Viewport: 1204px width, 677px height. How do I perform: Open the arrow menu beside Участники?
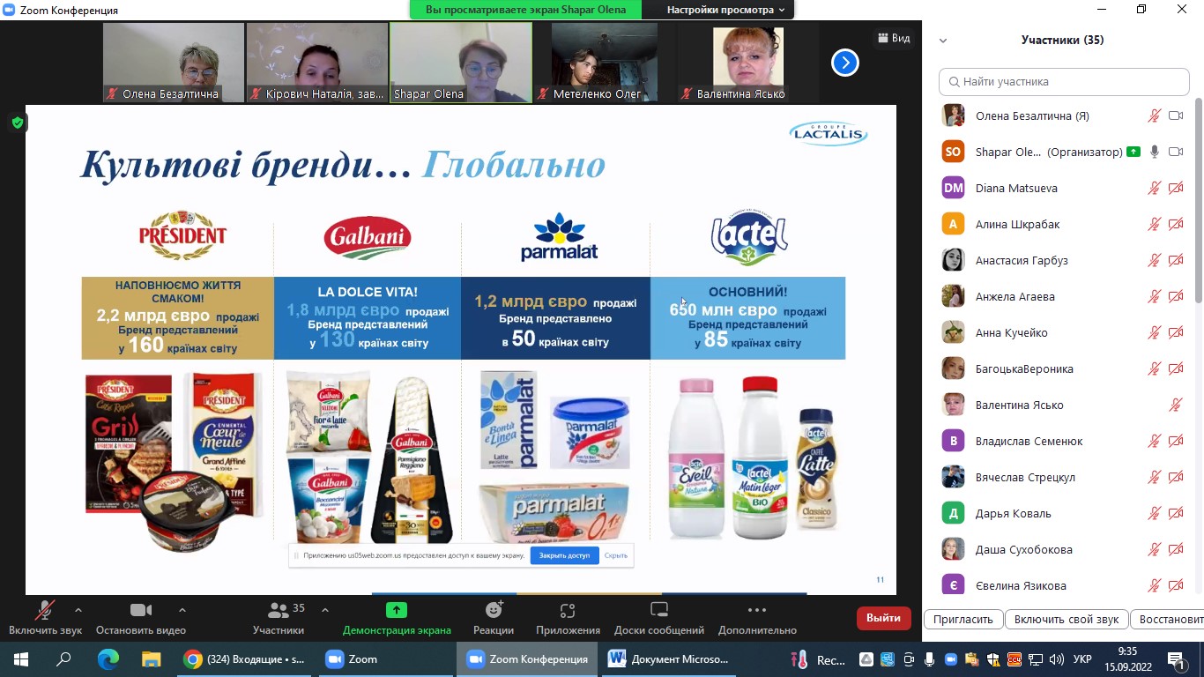324,609
